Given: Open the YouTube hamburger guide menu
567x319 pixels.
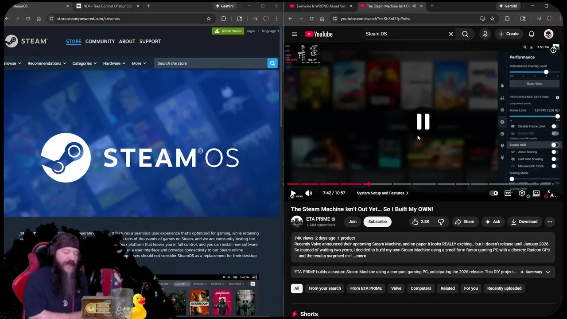Looking at the screenshot, I should [294, 34].
